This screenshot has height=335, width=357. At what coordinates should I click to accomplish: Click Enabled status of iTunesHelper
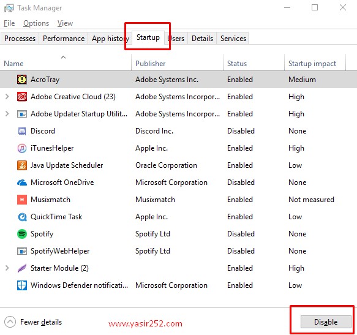point(240,148)
